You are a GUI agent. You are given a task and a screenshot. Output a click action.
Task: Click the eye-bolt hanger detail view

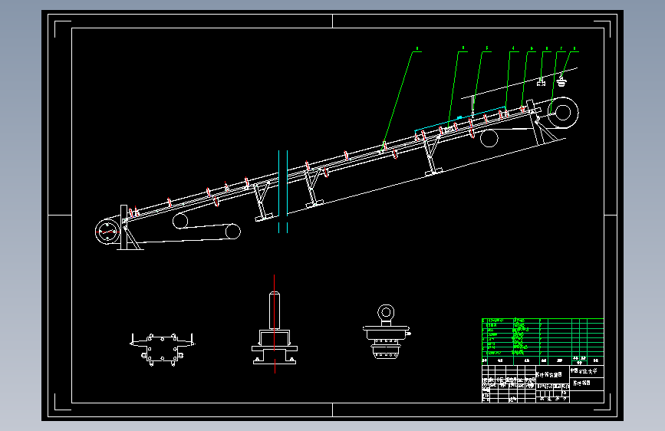(x=387, y=331)
